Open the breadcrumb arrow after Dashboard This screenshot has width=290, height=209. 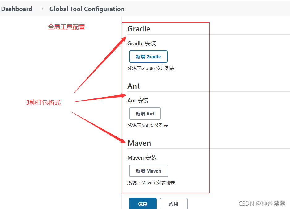pos(42,9)
